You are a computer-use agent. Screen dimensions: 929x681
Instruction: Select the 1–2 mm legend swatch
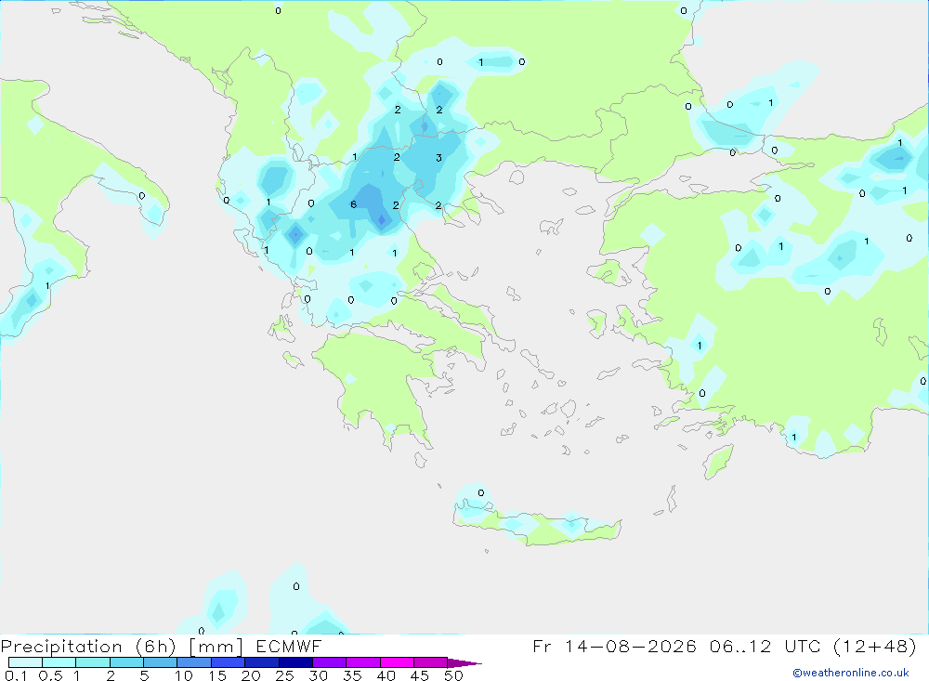point(93,662)
